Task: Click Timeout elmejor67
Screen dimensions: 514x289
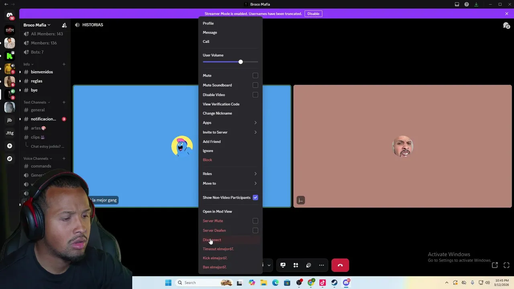Action: click(230, 249)
